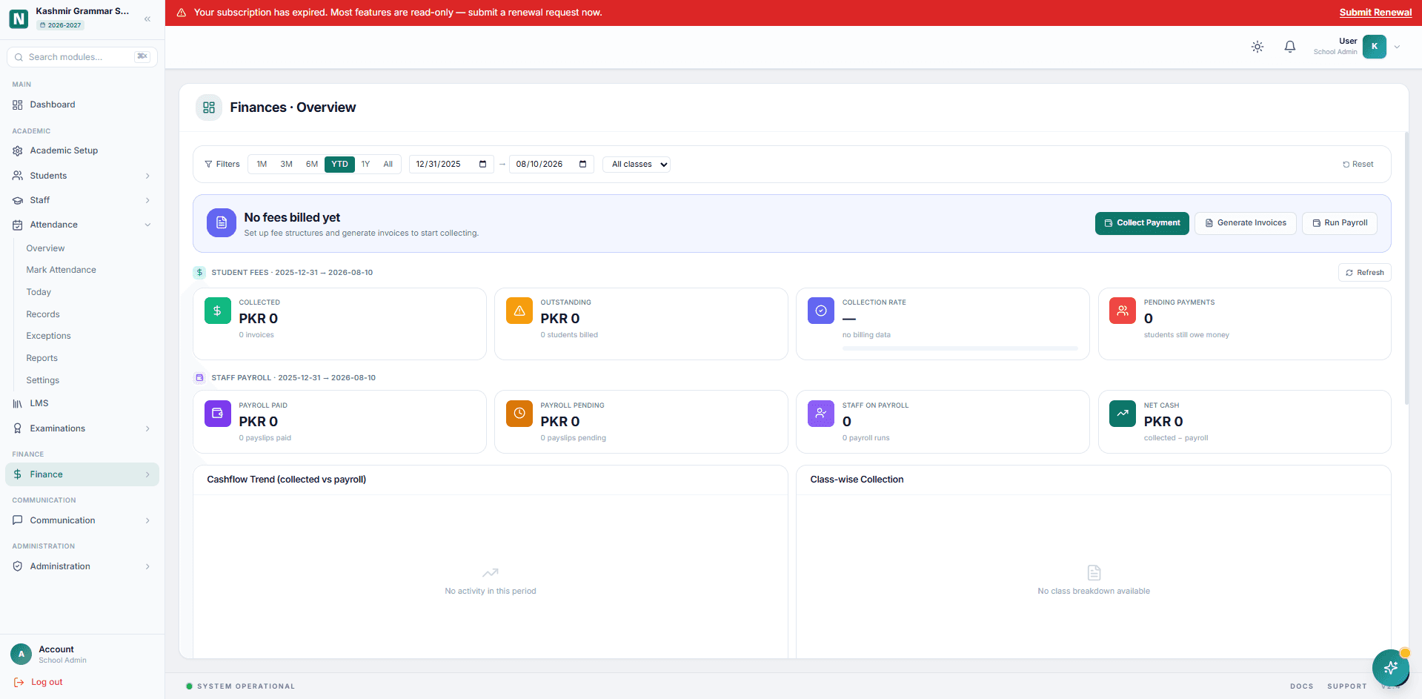Click the page vertical scrollbar
The image size is (1422, 699).
point(1406,267)
